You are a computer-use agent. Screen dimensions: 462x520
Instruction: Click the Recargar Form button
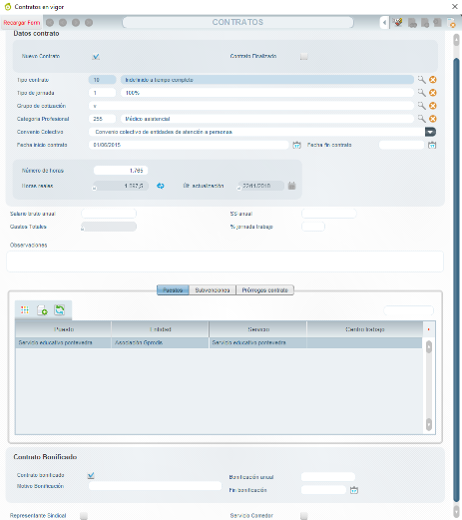click(22, 23)
